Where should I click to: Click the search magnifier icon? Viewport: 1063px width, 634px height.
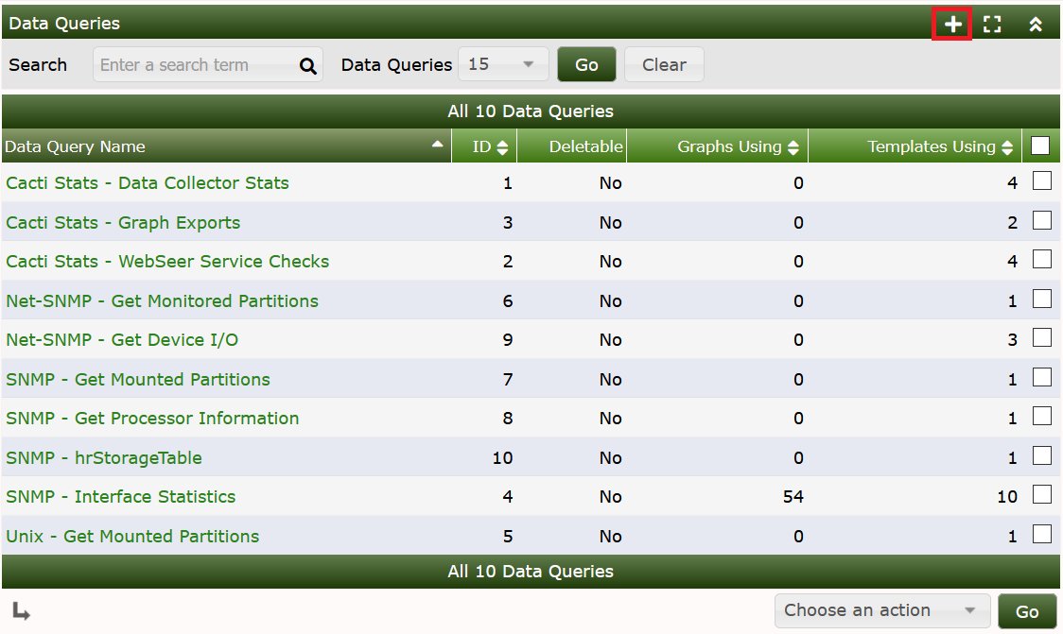coord(307,64)
